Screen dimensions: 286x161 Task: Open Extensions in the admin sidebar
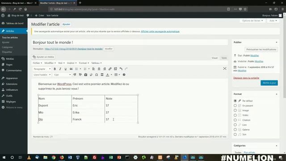pyautogui.click(x=12, y=84)
